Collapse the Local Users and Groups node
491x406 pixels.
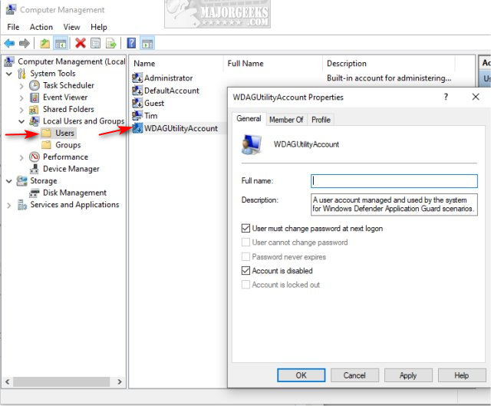pyautogui.click(x=21, y=121)
